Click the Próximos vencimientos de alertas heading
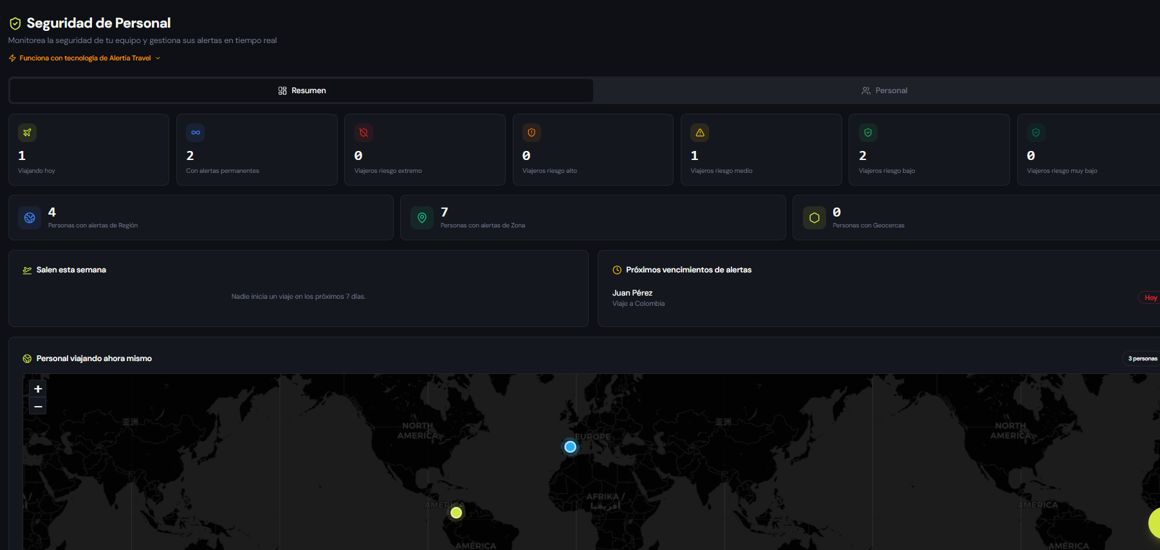 coord(688,270)
